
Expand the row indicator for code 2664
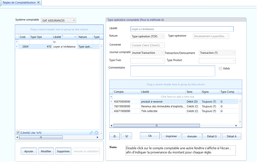(17, 47)
